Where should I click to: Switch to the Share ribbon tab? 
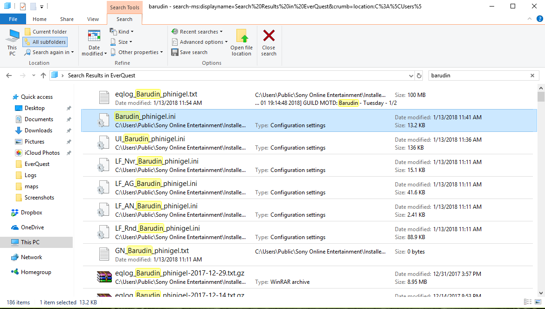point(67,19)
